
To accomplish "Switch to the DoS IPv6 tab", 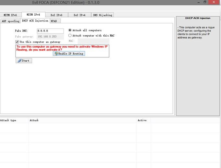I will [x=56, y=15].
